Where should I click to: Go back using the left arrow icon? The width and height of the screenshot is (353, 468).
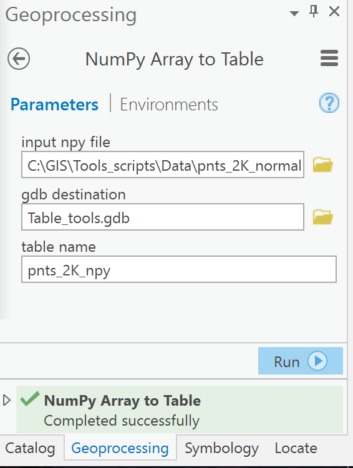(19, 59)
